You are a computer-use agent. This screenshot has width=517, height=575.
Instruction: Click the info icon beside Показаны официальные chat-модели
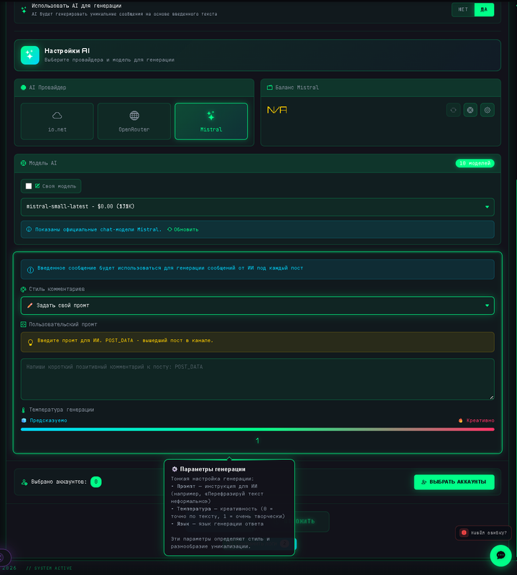[x=29, y=229]
